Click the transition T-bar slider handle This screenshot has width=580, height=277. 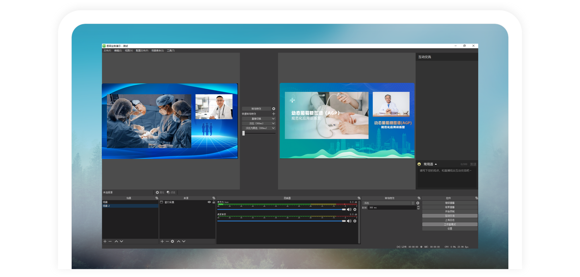243,133
